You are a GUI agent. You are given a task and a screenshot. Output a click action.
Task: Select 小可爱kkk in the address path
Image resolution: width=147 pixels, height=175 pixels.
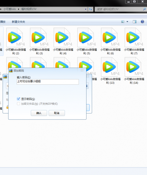tap(10, 9)
